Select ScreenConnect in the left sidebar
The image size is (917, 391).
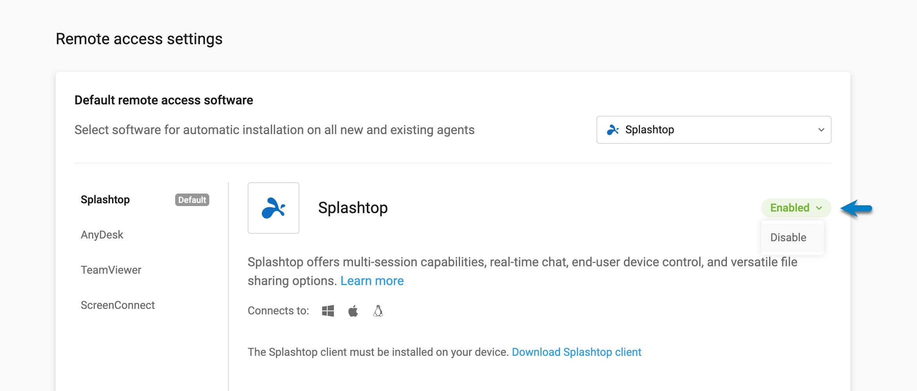pyautogui.click(x=118, y=305)
